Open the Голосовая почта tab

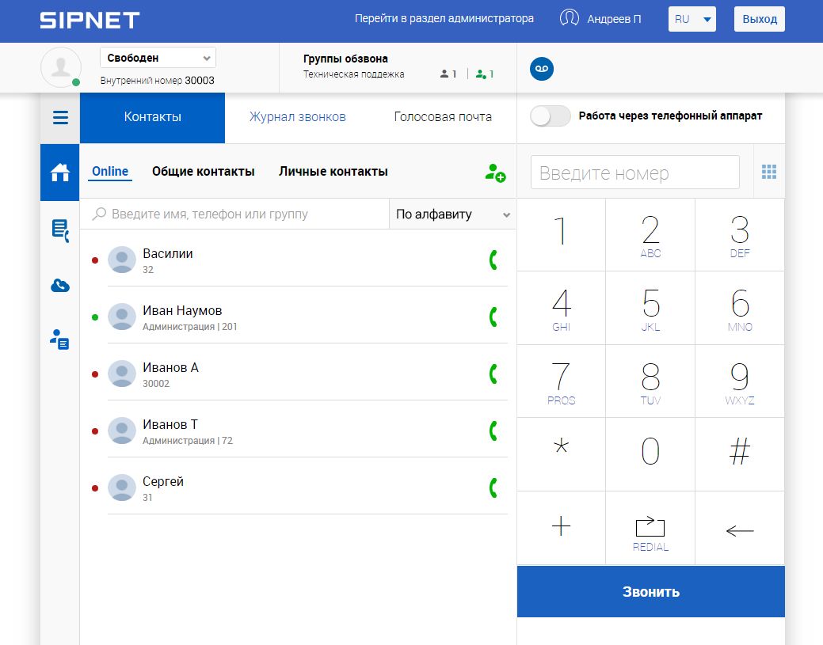click(x=443, y=117)
